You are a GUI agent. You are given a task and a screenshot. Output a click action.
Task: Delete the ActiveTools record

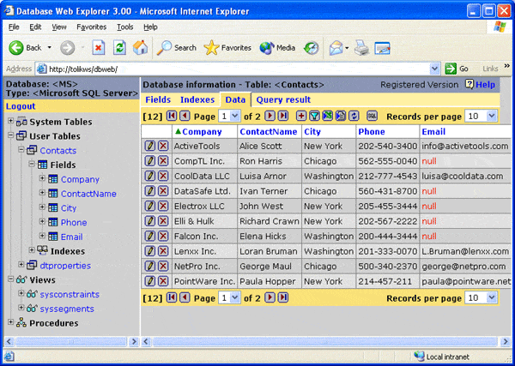pos(163,146)
